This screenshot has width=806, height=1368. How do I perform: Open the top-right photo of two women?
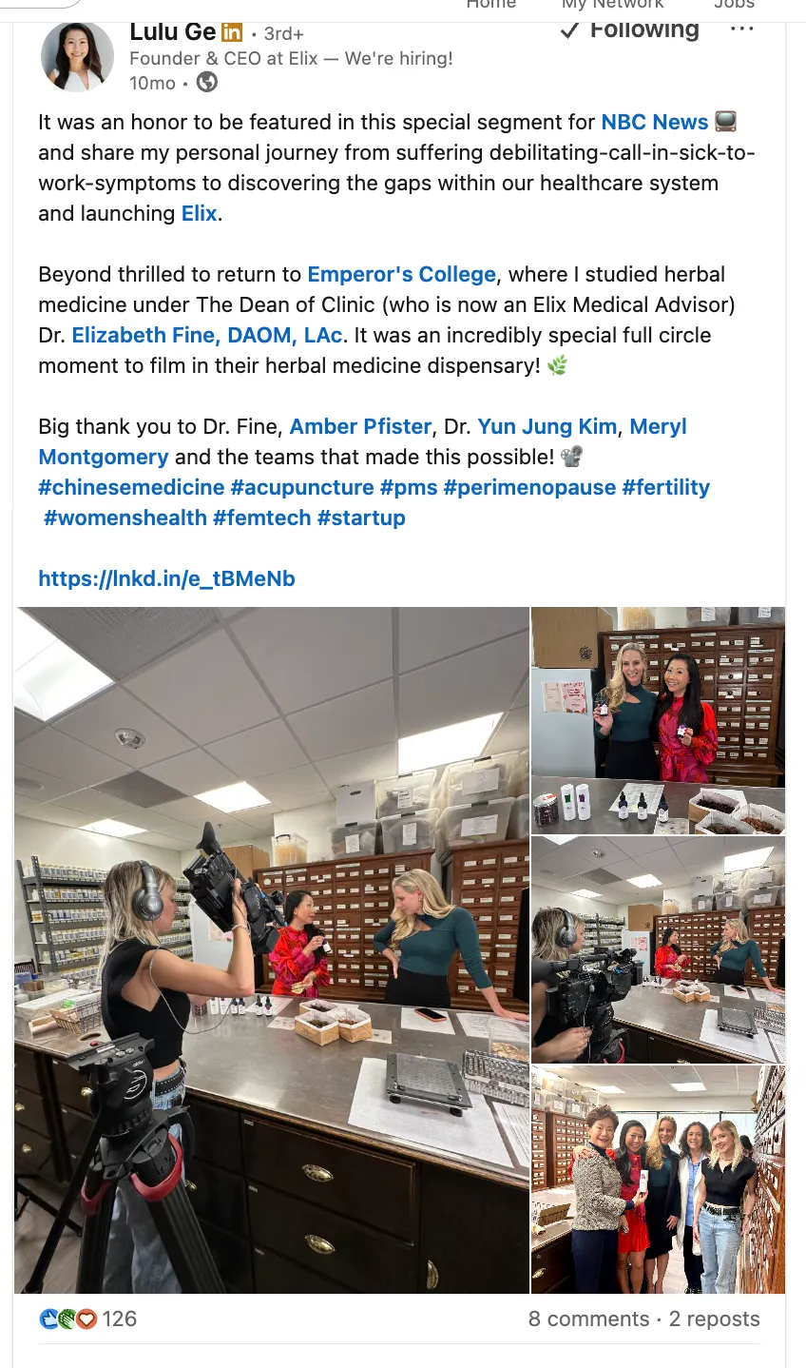[x=658, y=720]
